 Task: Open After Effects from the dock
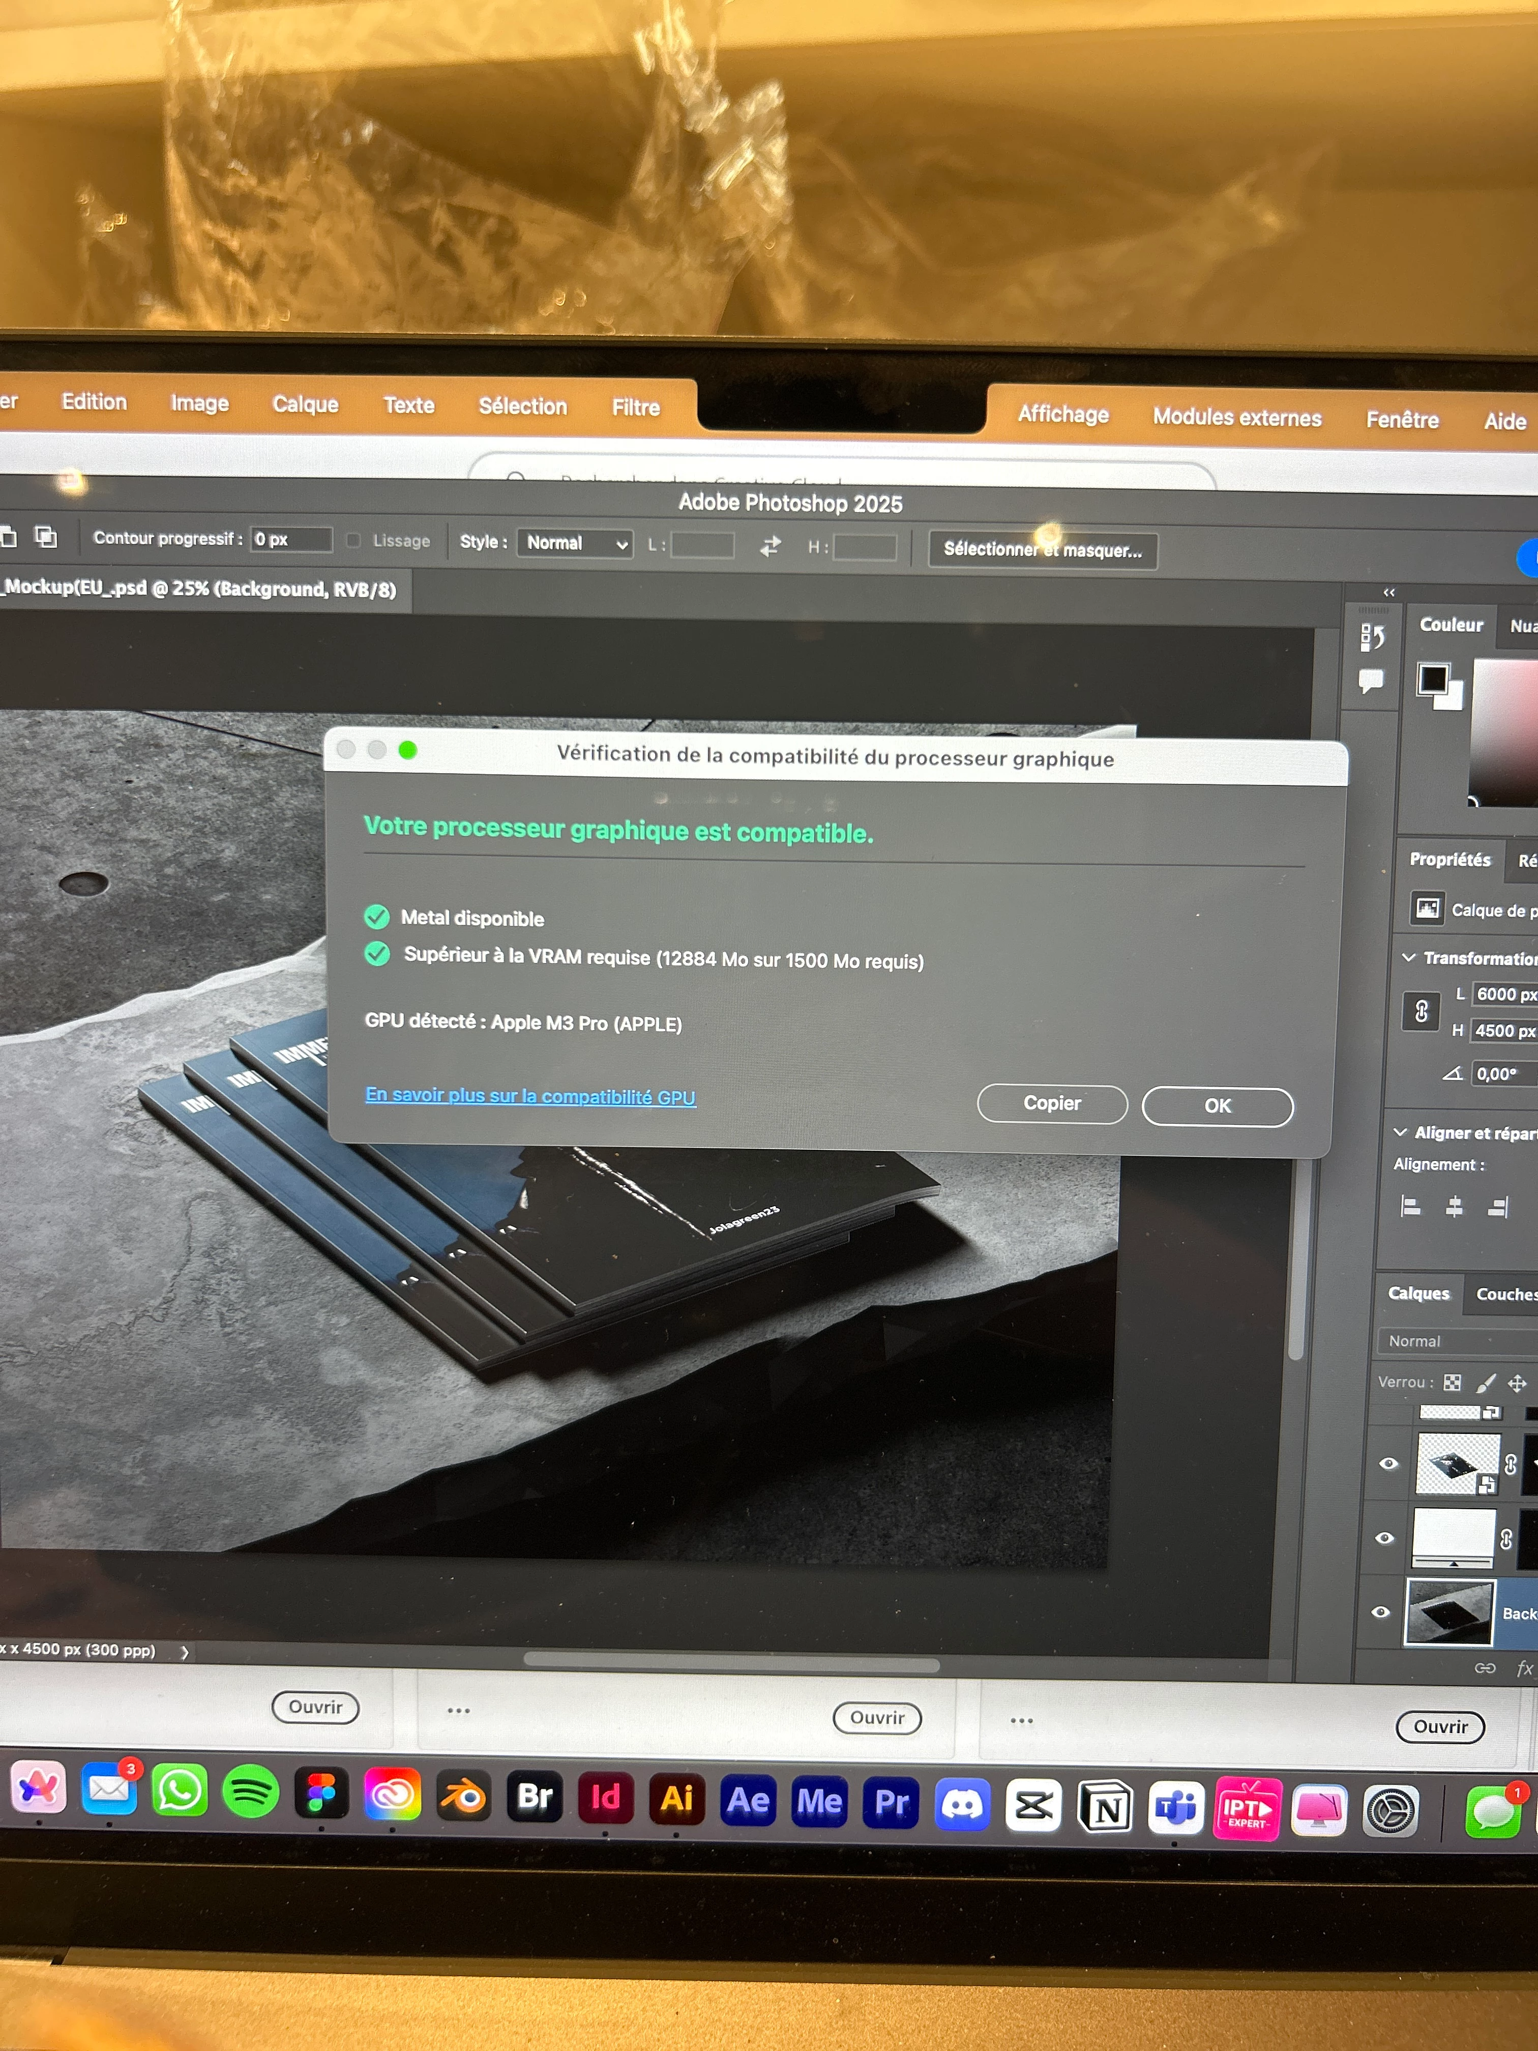coord(748,1801)
